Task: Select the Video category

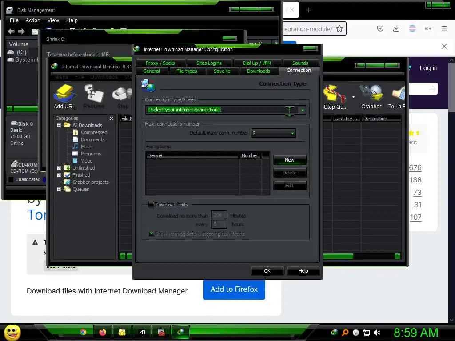Action: 87,161
